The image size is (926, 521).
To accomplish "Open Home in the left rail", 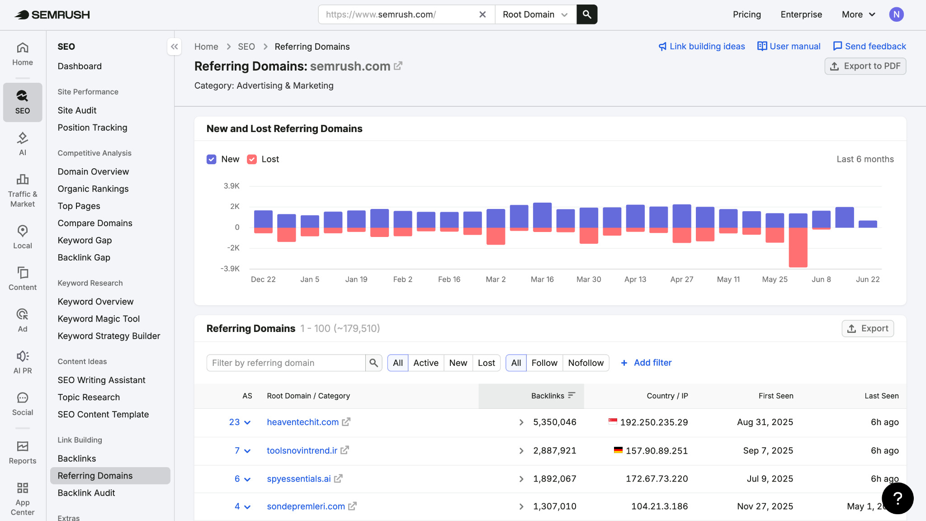I will pyautogui.click(x=23, y=54).
